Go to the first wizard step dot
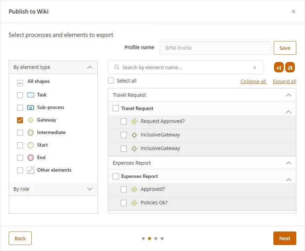This screenshot has width=305, height=251. pyautogui.click(x=143, y=238)
